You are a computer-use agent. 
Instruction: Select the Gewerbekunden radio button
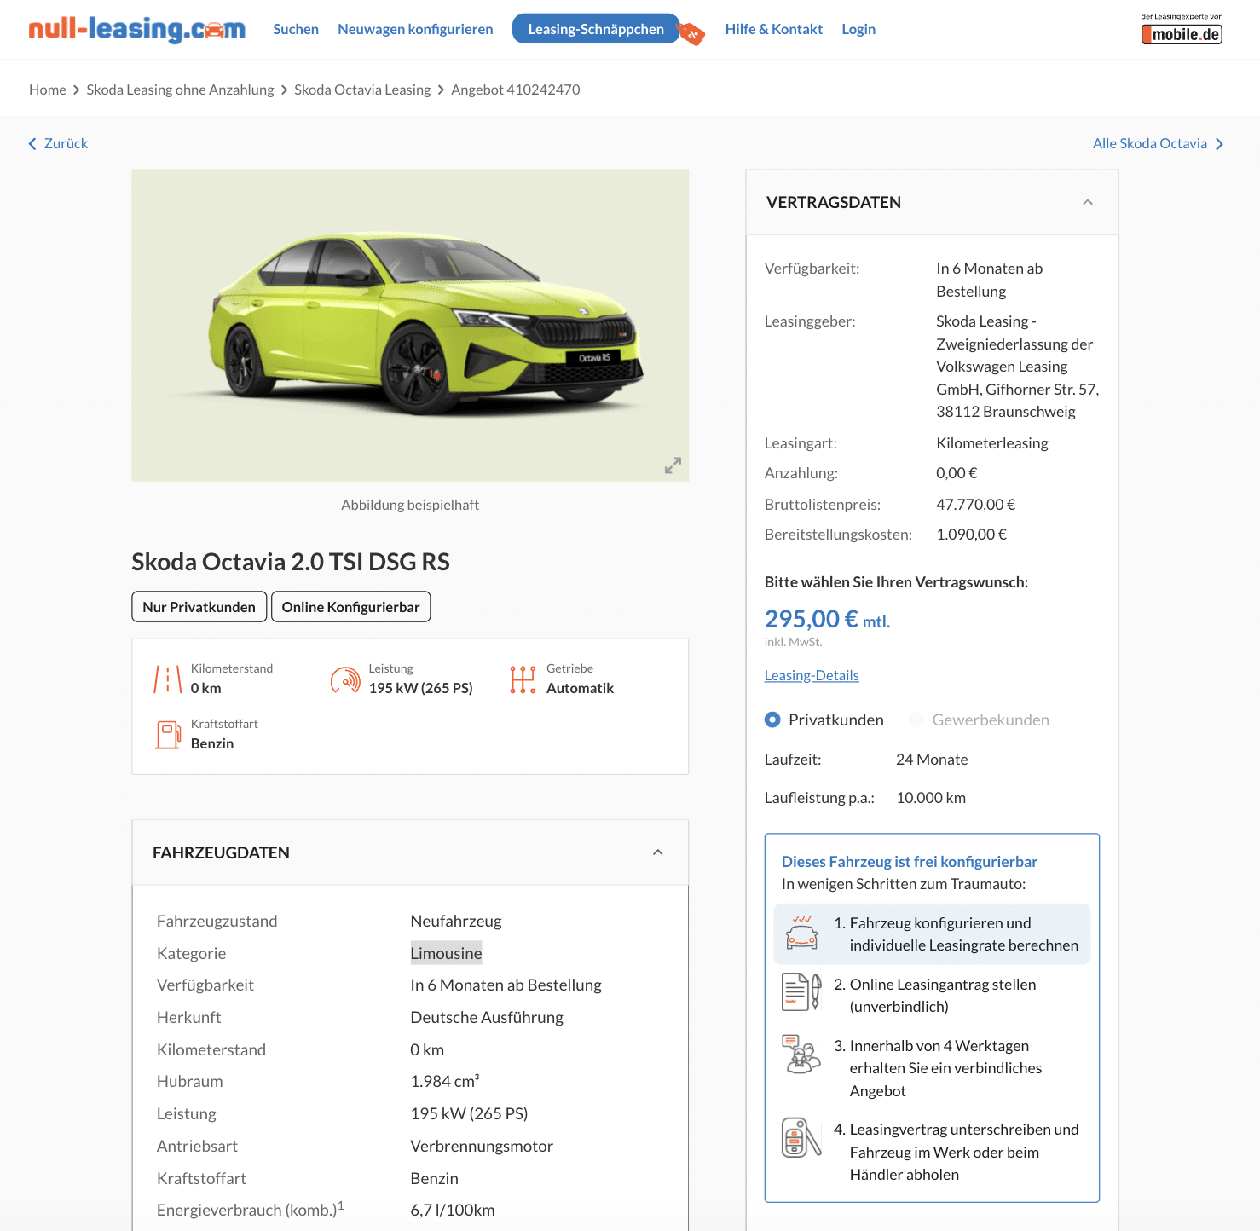click(916, 720)
